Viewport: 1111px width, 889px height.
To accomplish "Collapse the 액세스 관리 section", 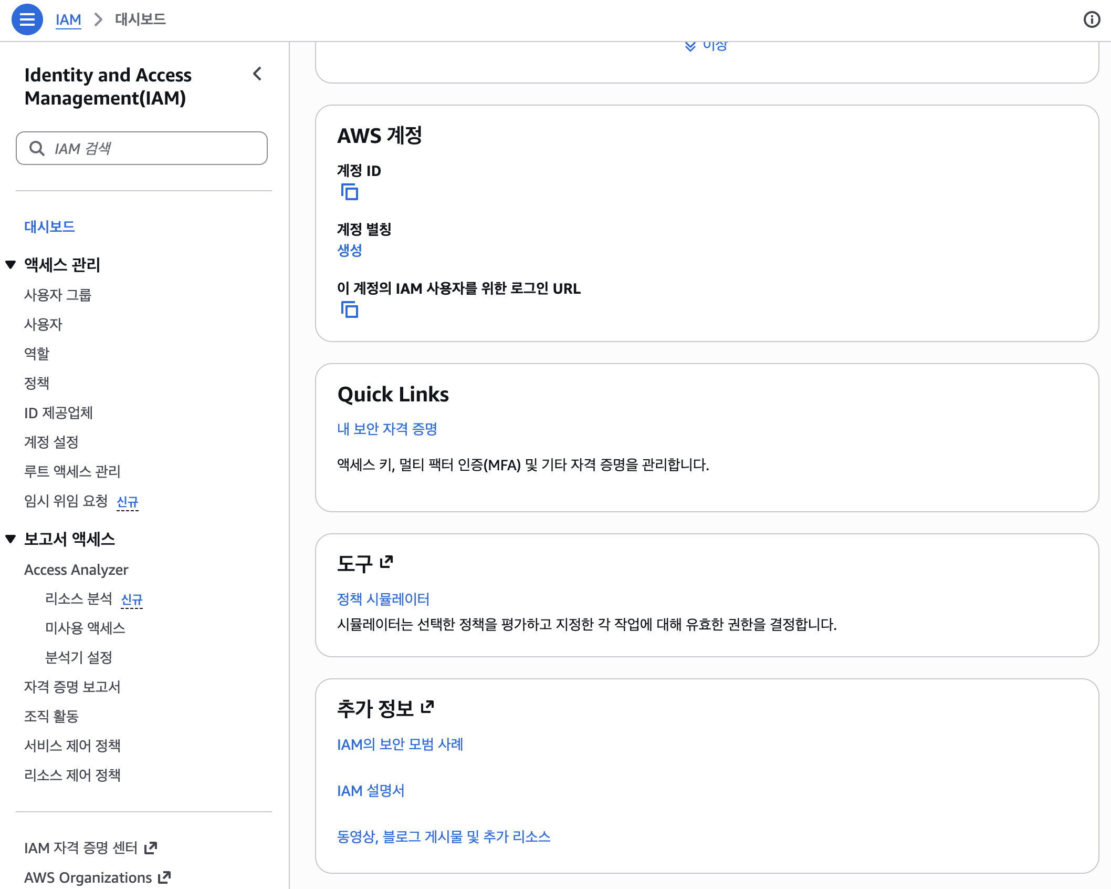I will [x=10, y=265].
